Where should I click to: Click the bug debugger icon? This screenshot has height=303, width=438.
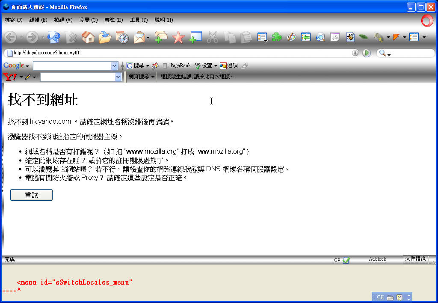pos(350,37)
